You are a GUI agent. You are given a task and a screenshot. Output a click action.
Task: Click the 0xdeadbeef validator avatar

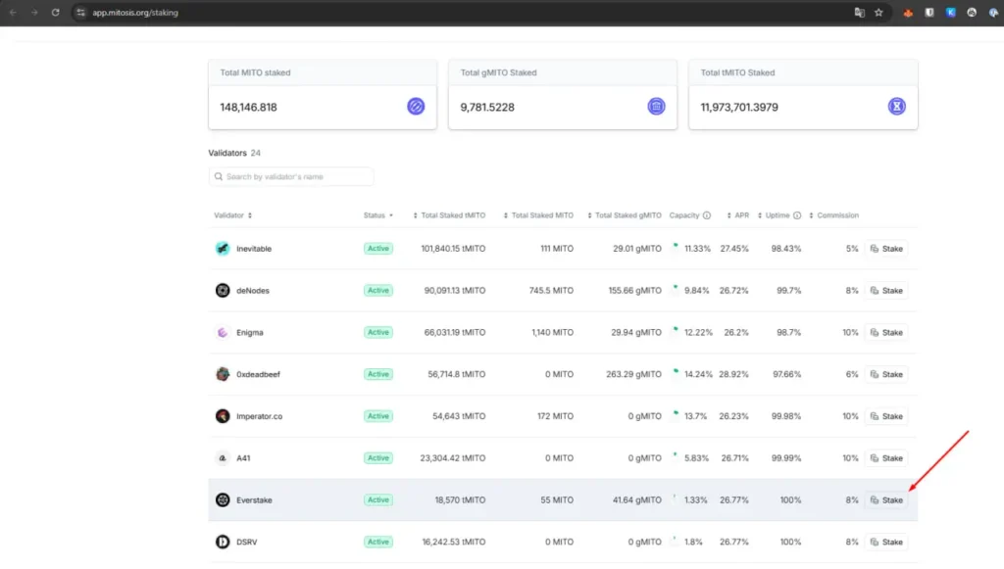[x=223, y=374]
